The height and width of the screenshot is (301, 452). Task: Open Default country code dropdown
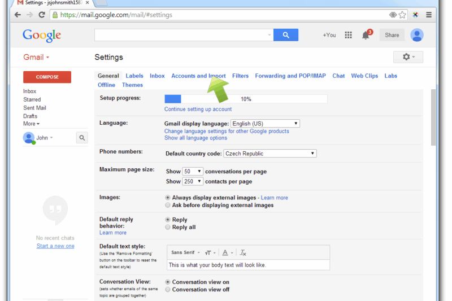[x=270, y=154]
